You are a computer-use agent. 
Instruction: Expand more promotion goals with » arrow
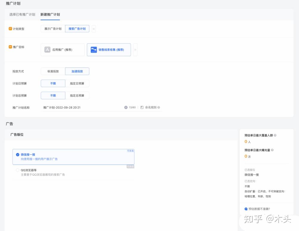[x=135, y=50]
